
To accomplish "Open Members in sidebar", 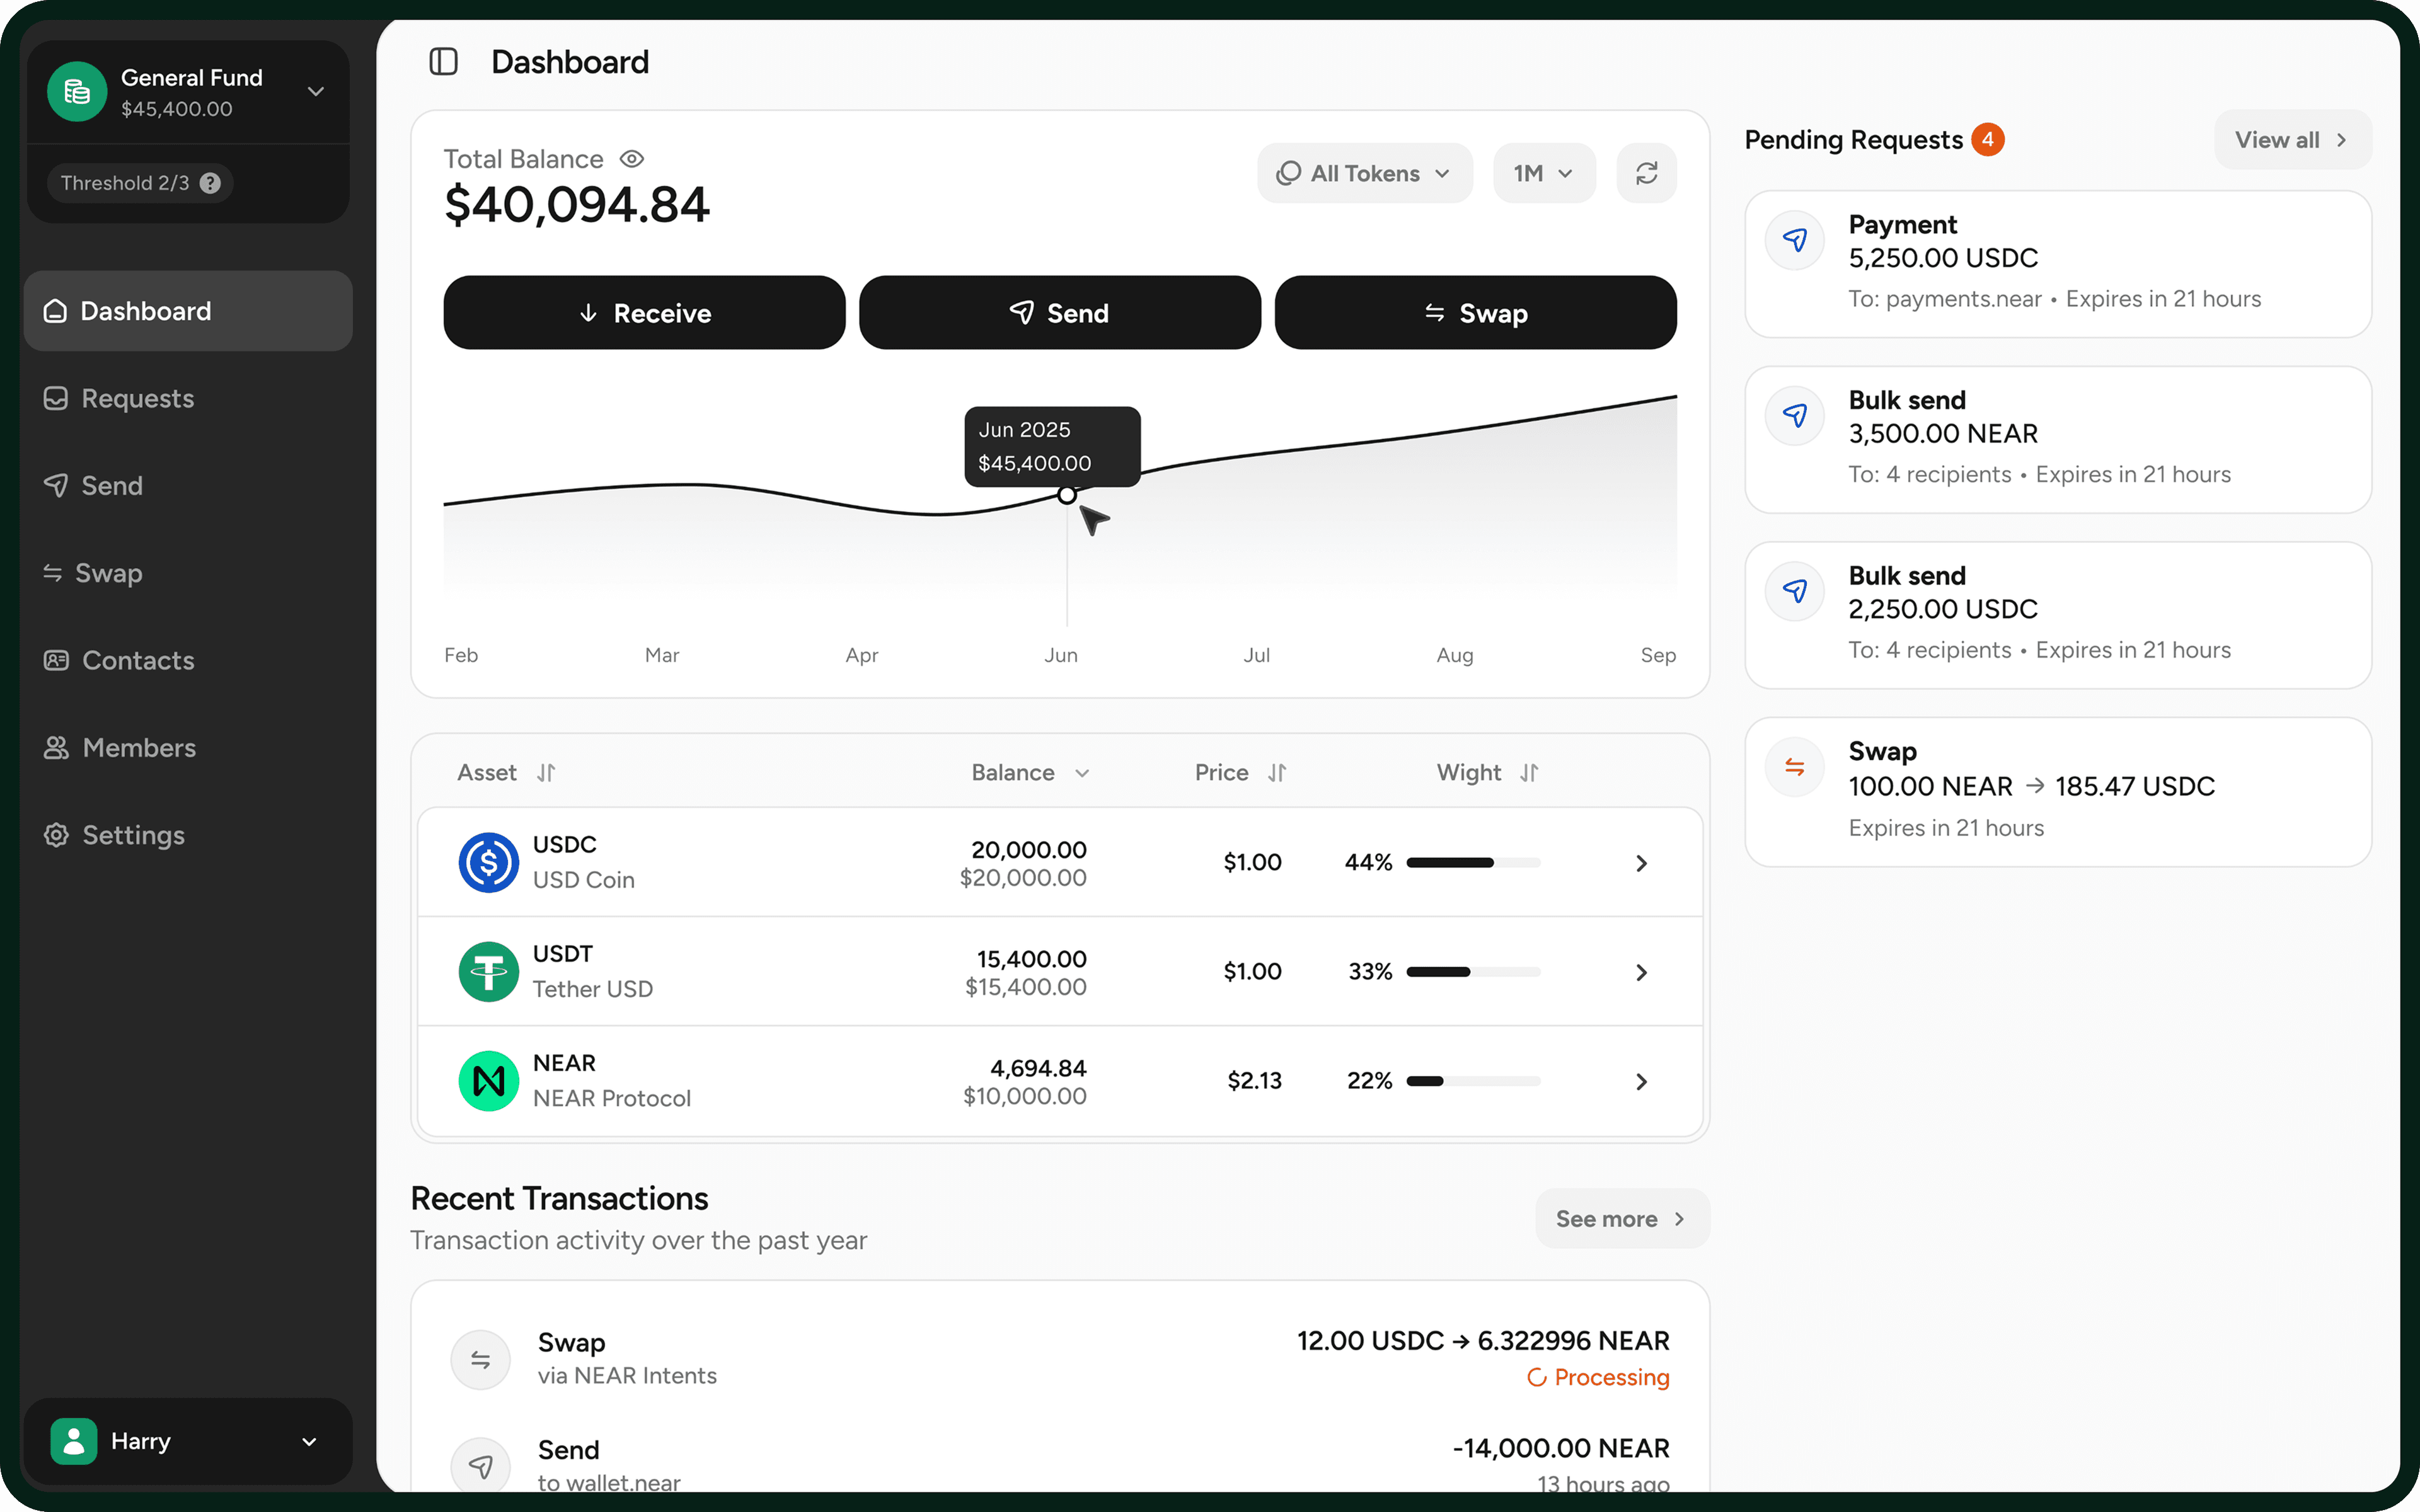I will [x=188, y=747].
